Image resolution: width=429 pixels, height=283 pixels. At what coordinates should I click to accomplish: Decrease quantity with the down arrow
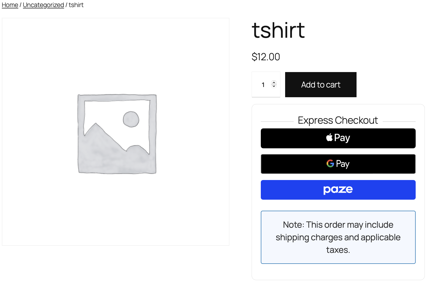274,86
